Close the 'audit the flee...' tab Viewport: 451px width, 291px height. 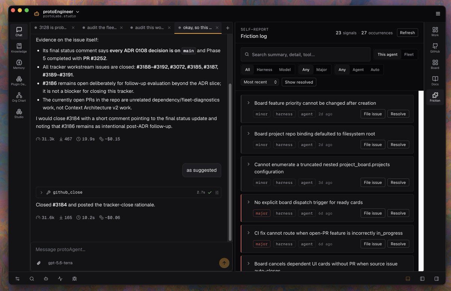point(121,28)
